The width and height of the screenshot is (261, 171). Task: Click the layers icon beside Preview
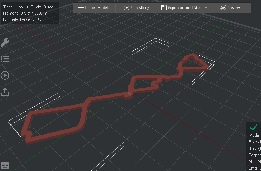click(x=223, y=8)
